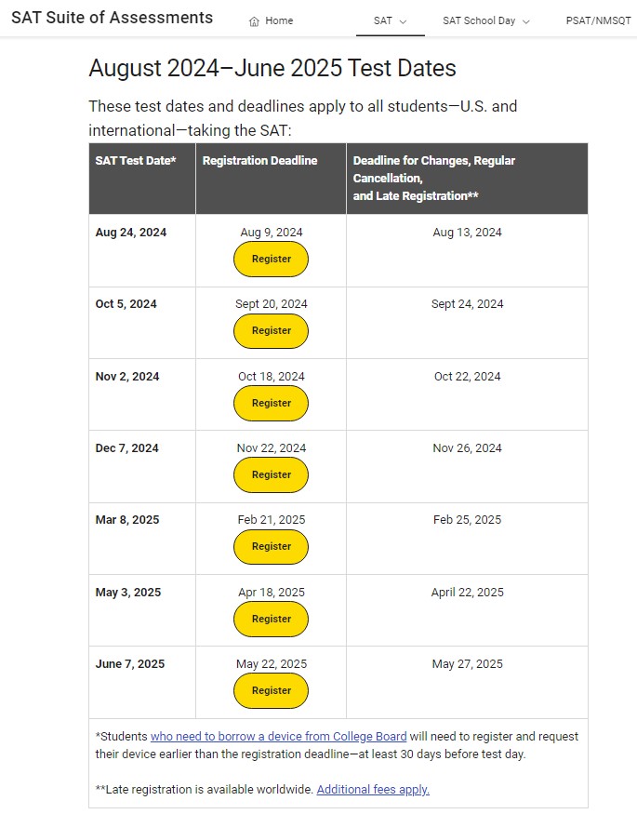Go to SAT Suite of Assessments homepage
Viewport: 637px width, 814px height.
(112, 19)
